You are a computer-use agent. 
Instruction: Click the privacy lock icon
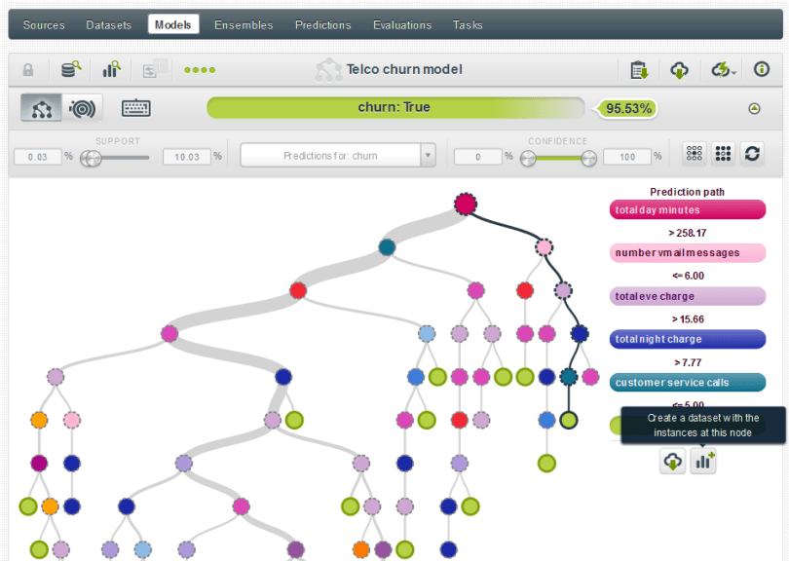[x=28, y=69]
